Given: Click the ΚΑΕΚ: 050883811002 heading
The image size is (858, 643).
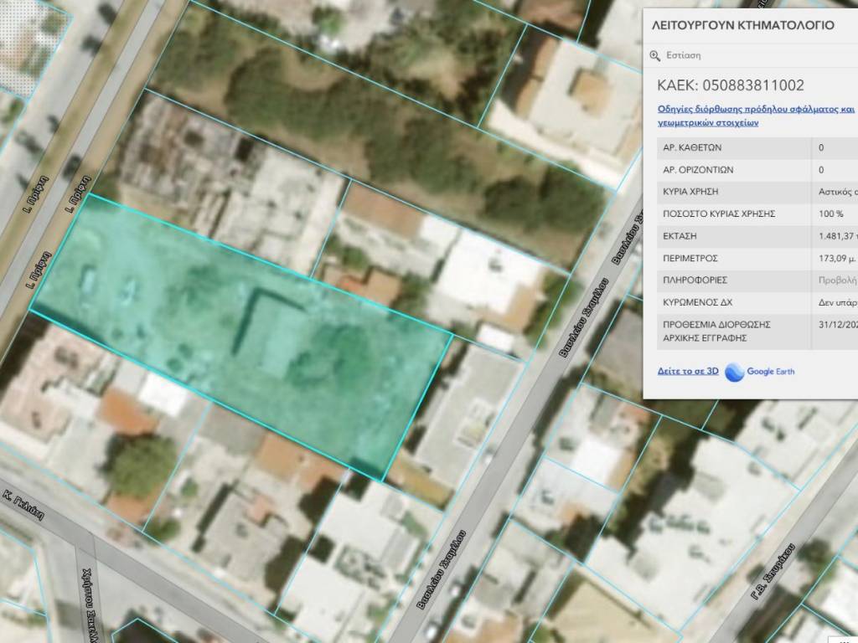Looking at the screenshot, I should coord(730,85).
